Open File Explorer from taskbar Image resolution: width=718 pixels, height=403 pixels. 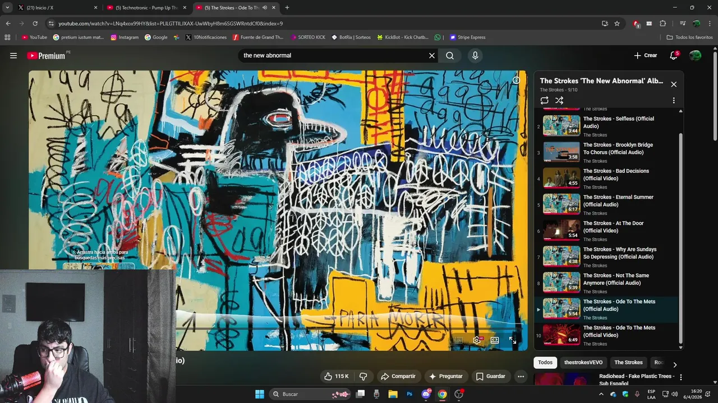click(393, 394)
